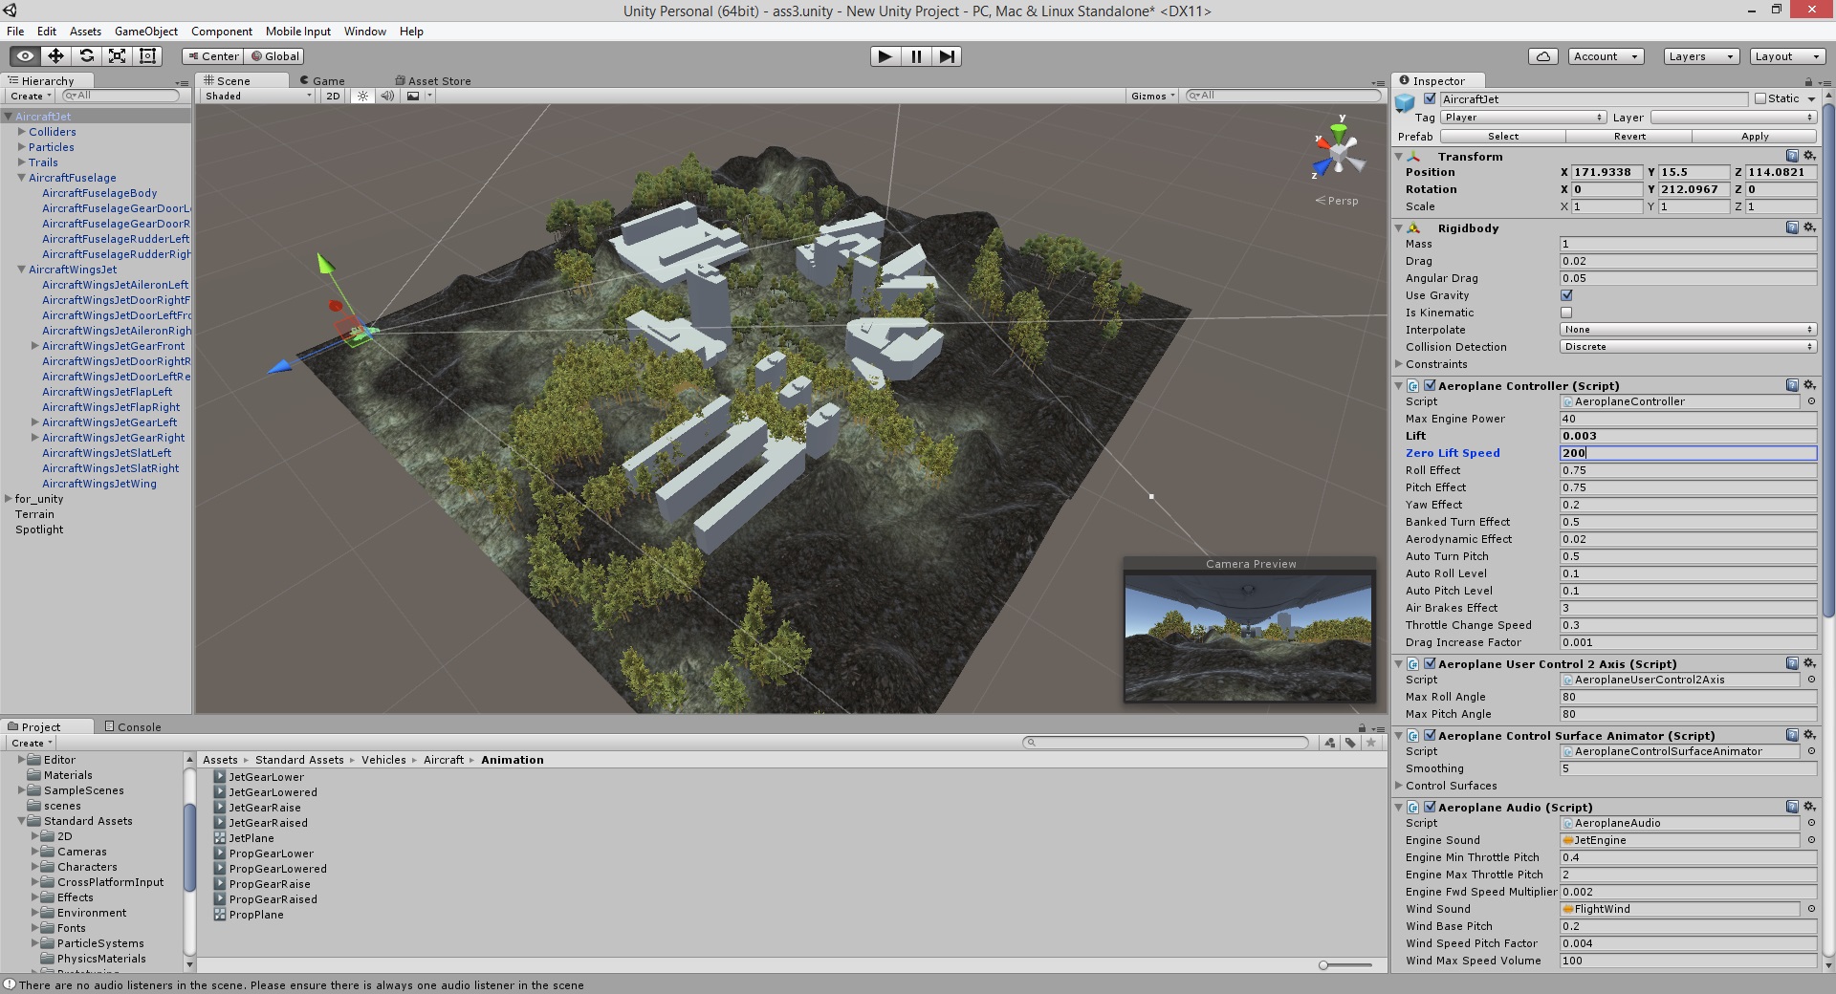This screenshot has height=994, width=1836.
Task: Collapse the AircraftWingsJet hierarchy item
Action: (x=21, y=270)
